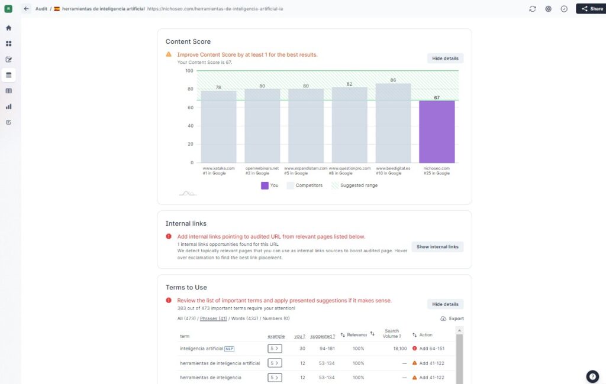Show internal links list
The width and height of the screenshot is (606, 384).
pyautogui.click(x=437, y=246)
